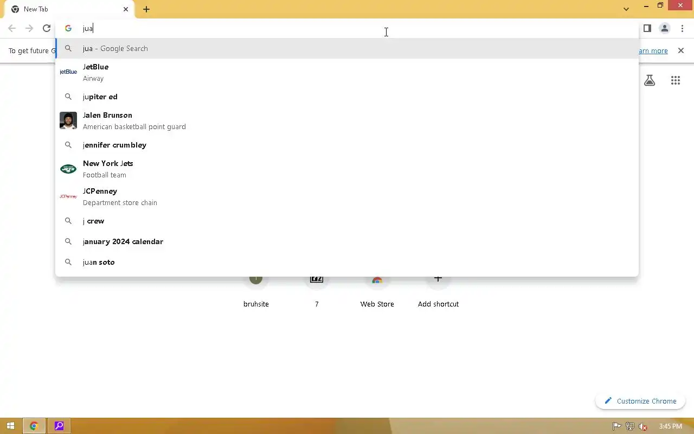The height and width of the screenshot is (434, 694).
Task: Choose the 'jennifer crumbley' suggestion
Action: coord(347,145)
